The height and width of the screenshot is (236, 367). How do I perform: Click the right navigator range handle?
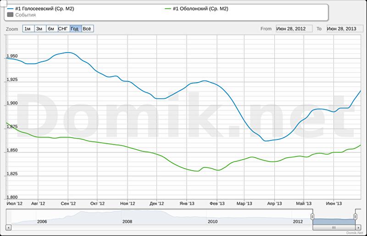point(356,216)
